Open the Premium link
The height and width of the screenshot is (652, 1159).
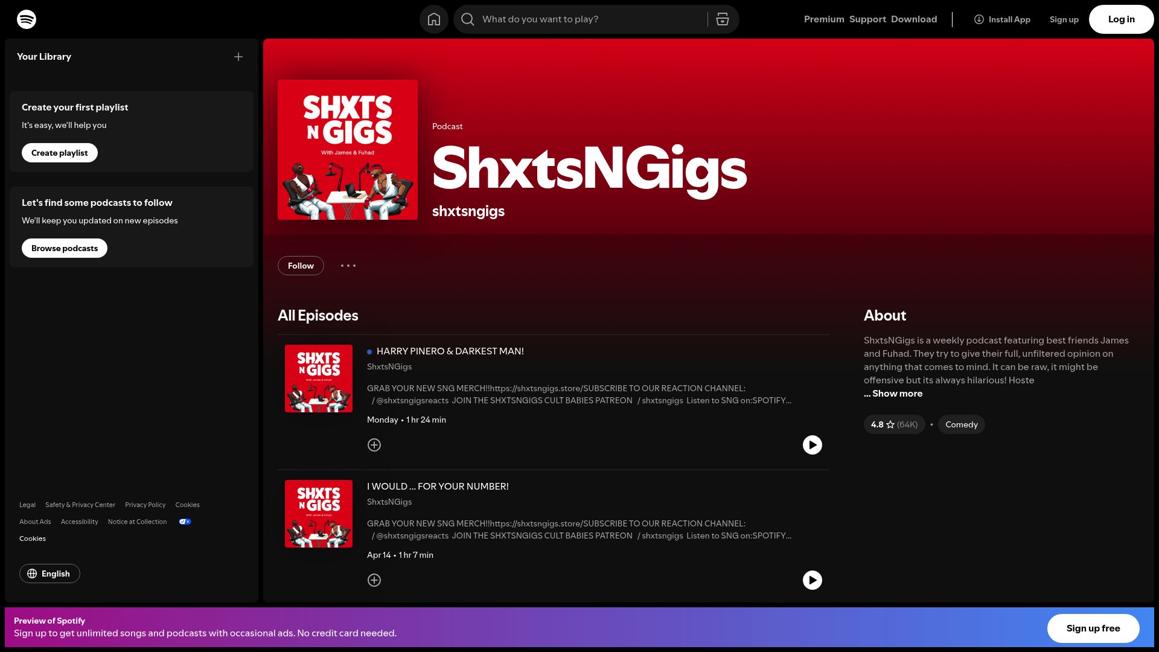coord(824,19)
